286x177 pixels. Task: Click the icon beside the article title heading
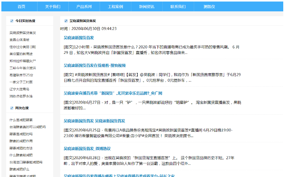tap(66, 21)
